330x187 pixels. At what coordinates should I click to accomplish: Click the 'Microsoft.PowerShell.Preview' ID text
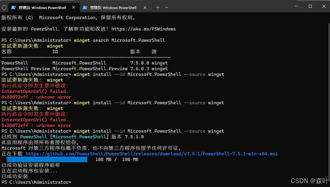point(90,69)
